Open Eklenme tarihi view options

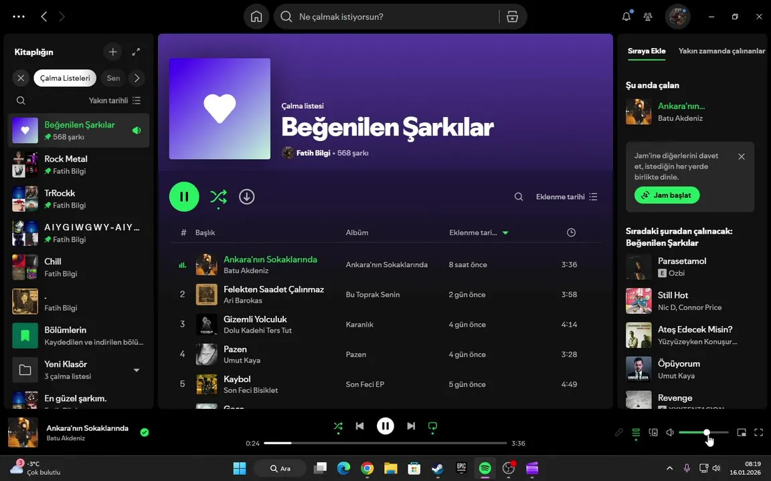coord(566,197)
